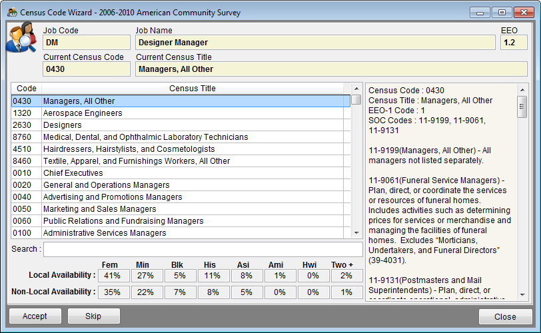Viewport: 541px width, 333px height.
Task: Click the Skip button
Action: click(x=93, y=316)
